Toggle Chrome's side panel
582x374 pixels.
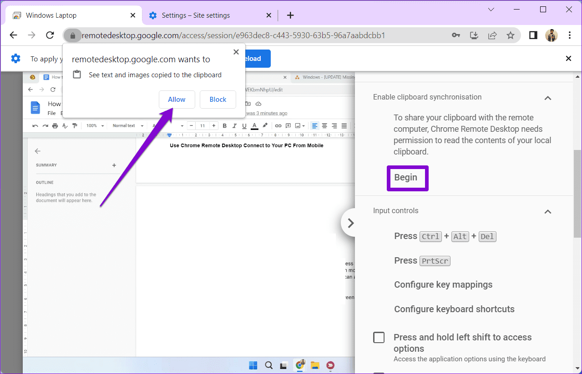tap(532, 35)
